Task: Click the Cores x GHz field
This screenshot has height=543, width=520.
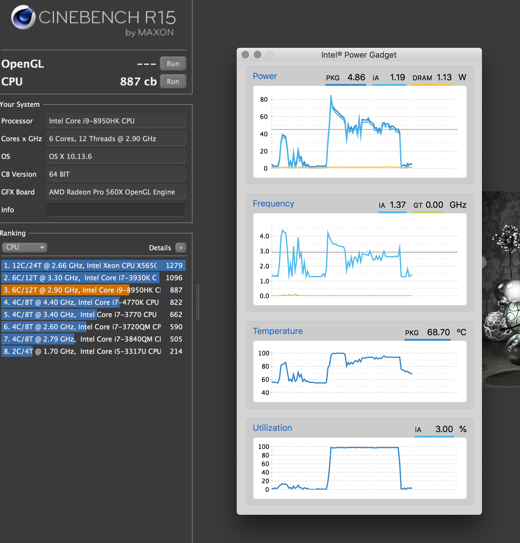Action: click(x=116, y=139)
